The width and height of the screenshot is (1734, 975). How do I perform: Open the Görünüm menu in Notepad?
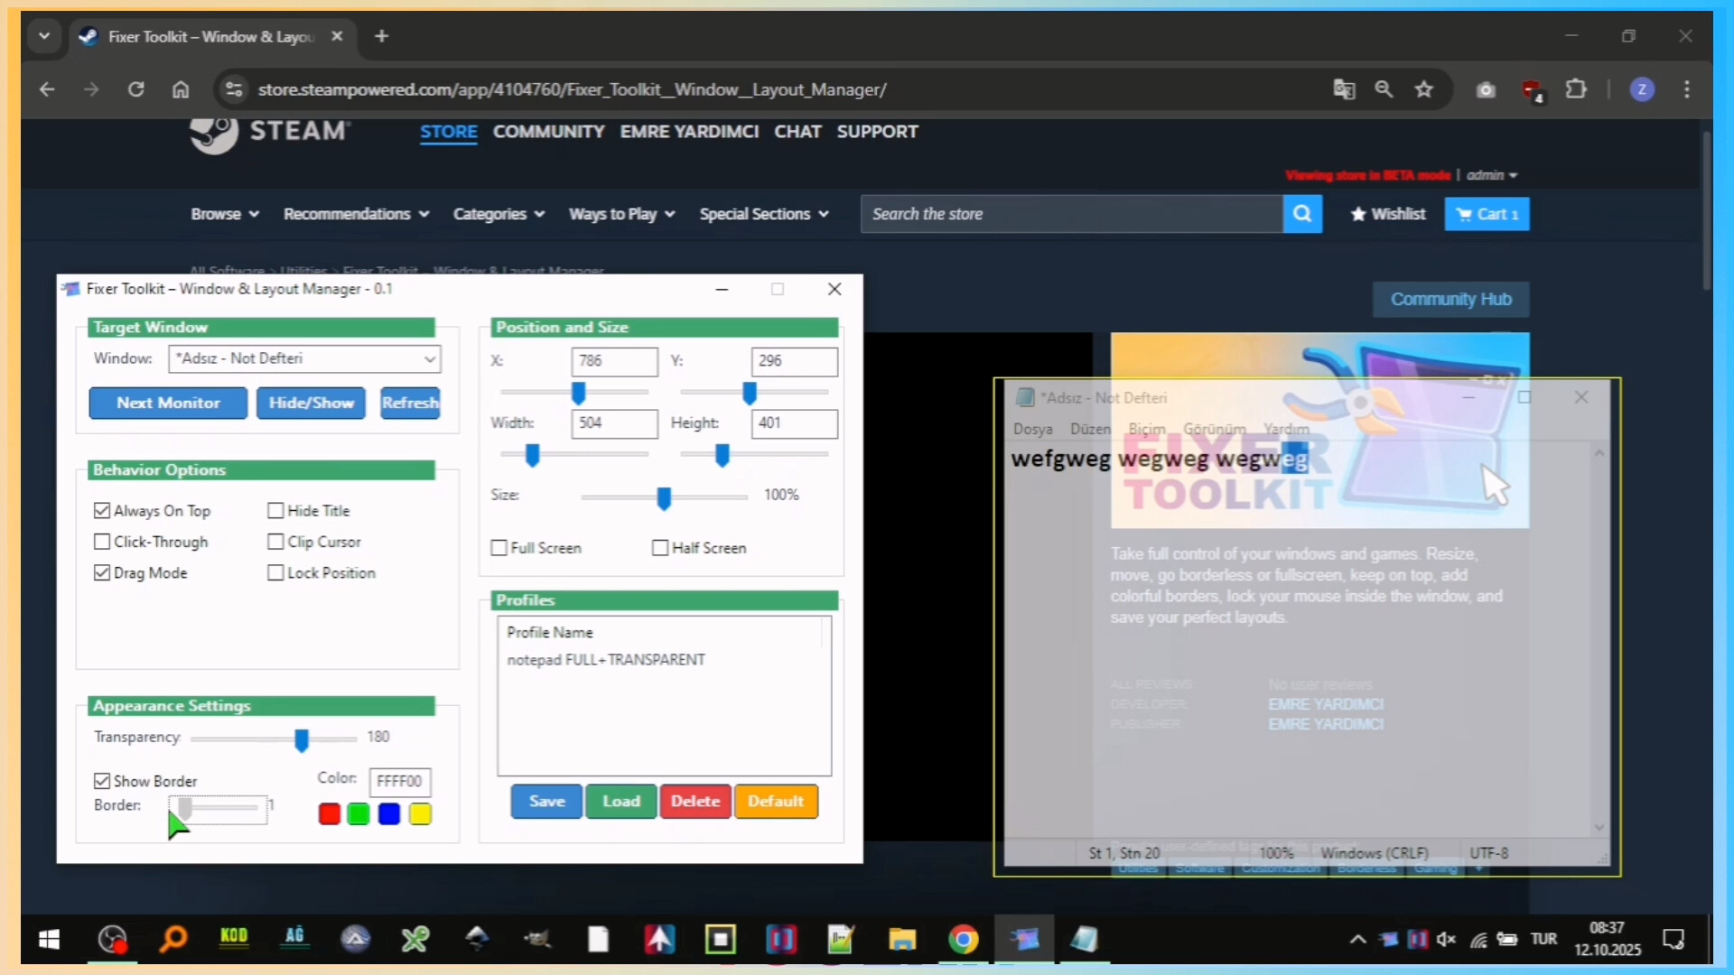coord(1214,429)
